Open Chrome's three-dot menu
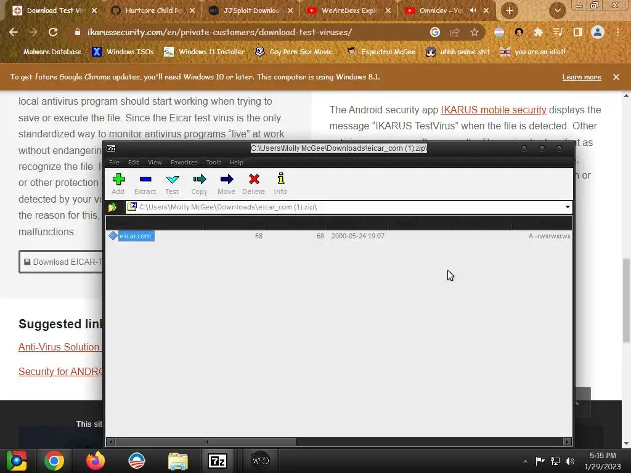Screen dimensions: 631x473 617,32
